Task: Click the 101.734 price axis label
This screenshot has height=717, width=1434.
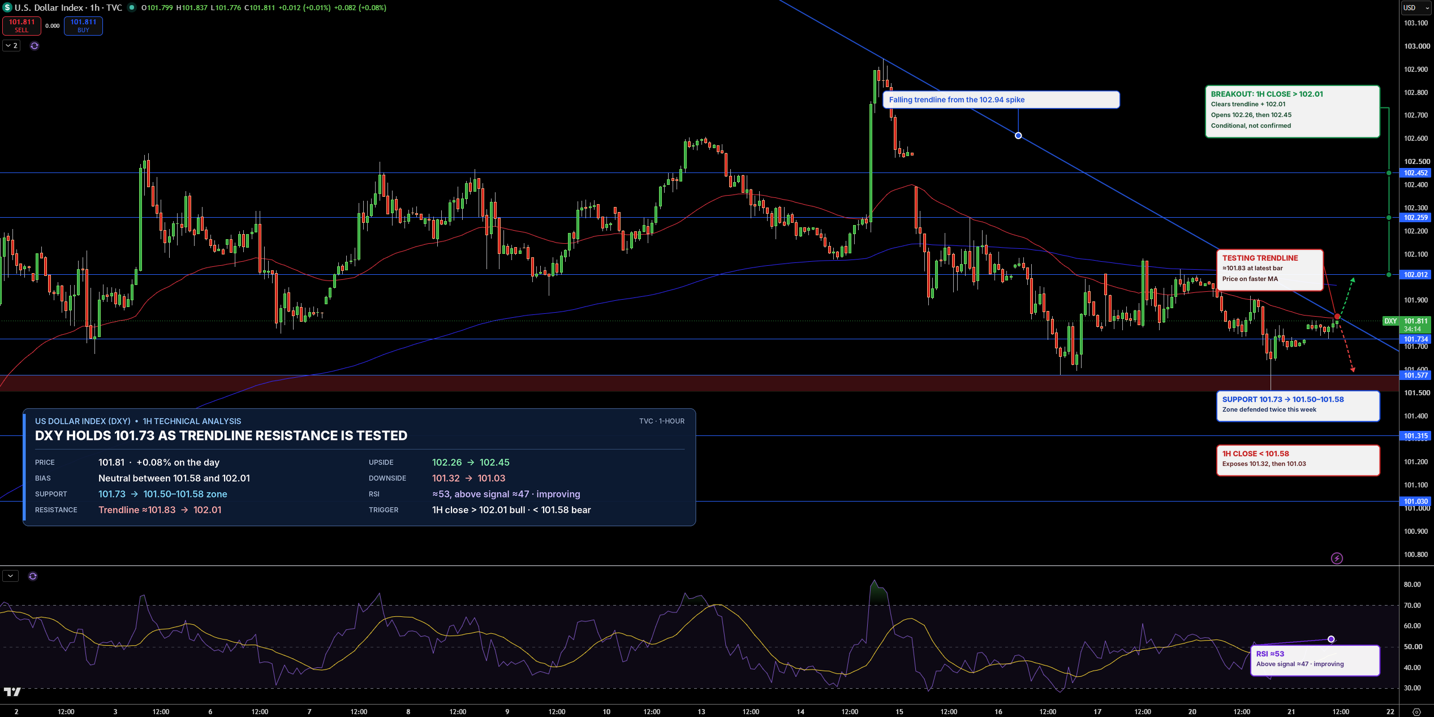Action: pyautogui.click(x=1415, y=339)
